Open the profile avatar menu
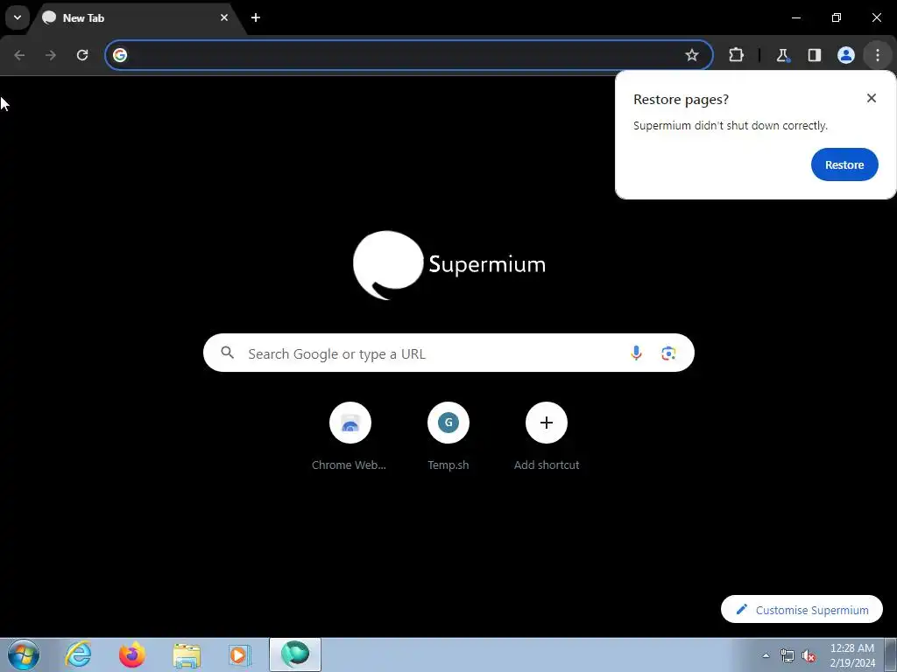The height and width of the screenshot is (672, 897). 846,55
